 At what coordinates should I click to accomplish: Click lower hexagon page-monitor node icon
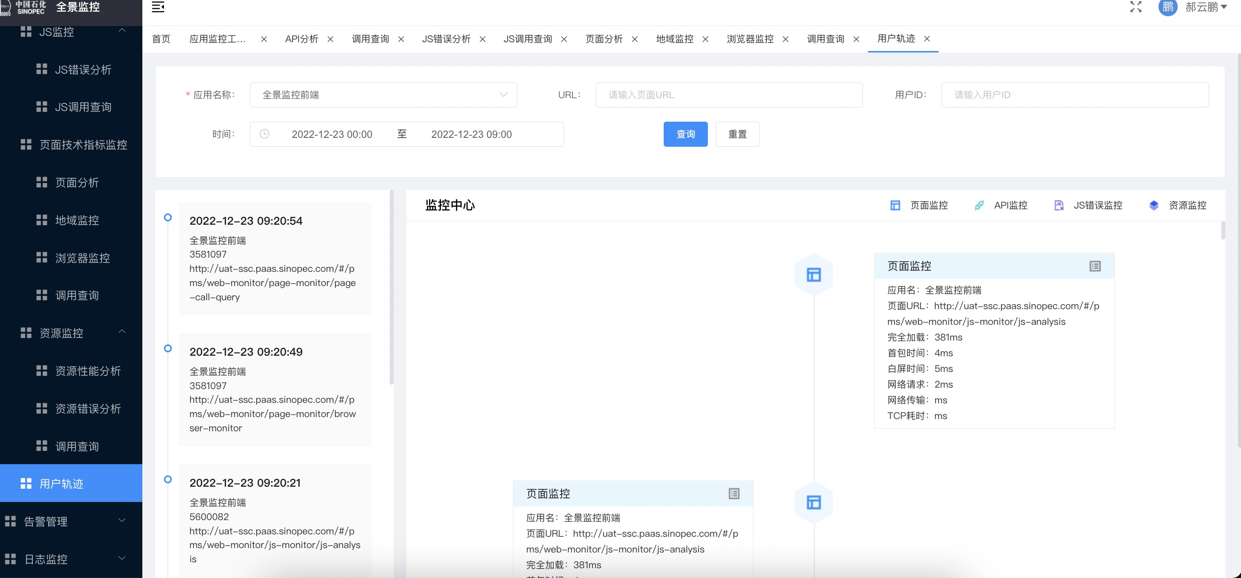(x=814, y=502)
